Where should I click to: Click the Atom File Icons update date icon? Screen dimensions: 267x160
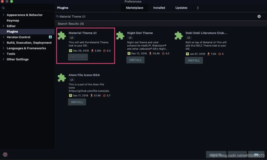tap(70, 95)
